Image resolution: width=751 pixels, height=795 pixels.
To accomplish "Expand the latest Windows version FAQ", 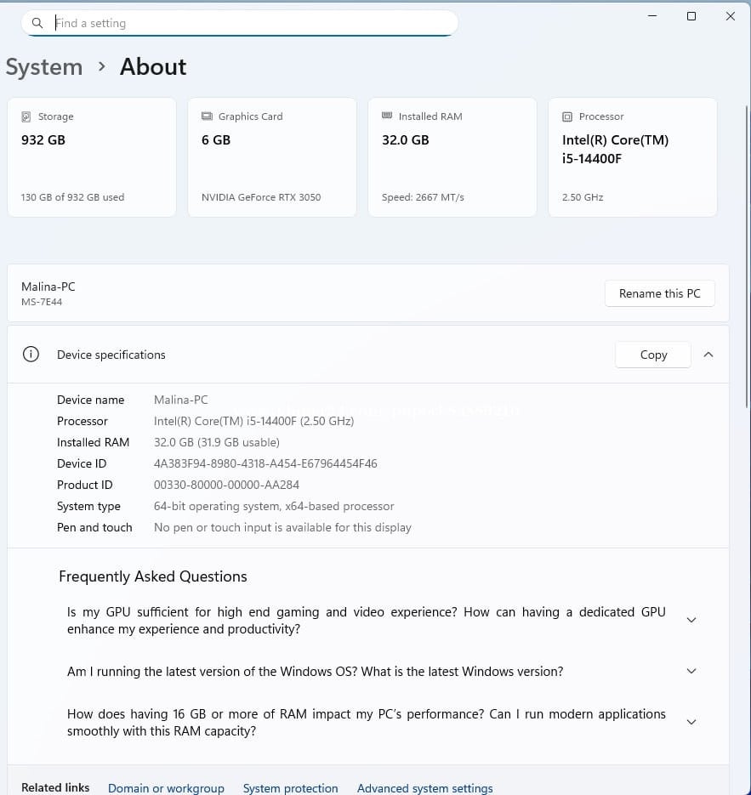I will [691, 671].
